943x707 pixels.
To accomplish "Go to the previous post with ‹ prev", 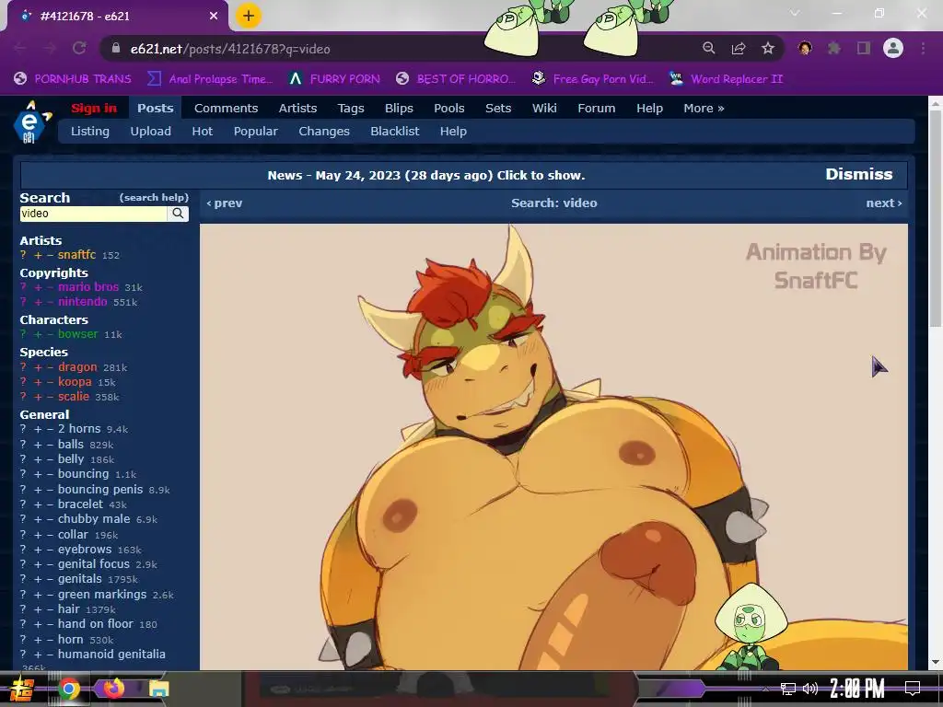I will (225, 203).
